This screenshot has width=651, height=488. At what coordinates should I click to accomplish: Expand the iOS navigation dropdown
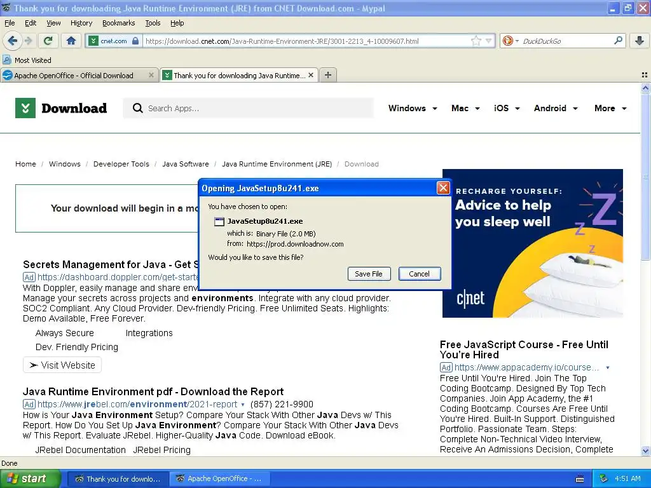click(x=507, y=108)
